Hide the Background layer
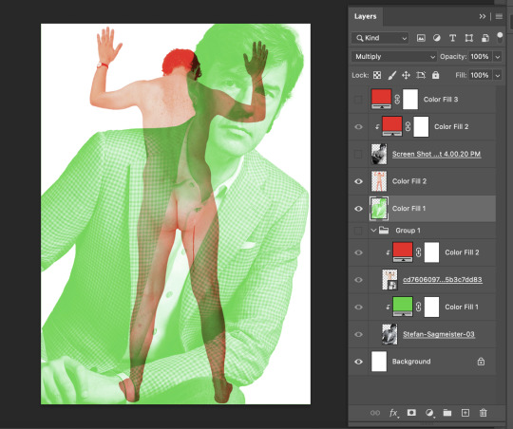 [358, 362]
